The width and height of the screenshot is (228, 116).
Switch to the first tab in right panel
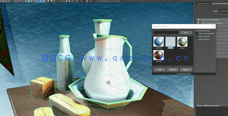(203, 4)
